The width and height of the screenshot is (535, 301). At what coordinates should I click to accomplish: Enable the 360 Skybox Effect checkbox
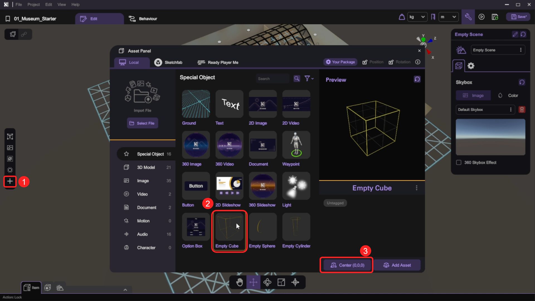click(459, 162)
